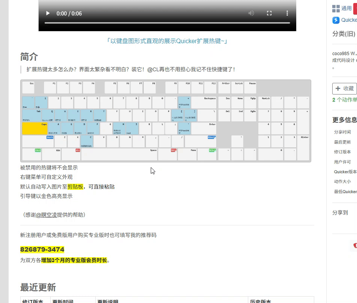Open the keyboard hotkey layout image
357x303 pixels.
coord(166,121)
